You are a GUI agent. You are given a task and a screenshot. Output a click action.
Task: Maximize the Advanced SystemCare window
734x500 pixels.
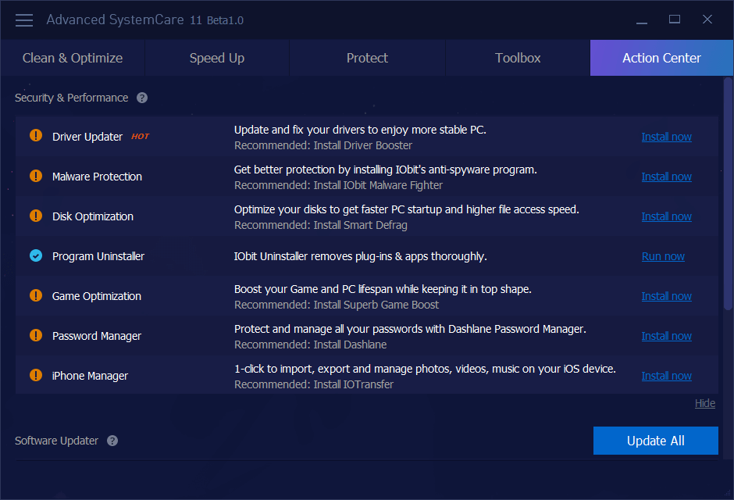tap(675, 20)
